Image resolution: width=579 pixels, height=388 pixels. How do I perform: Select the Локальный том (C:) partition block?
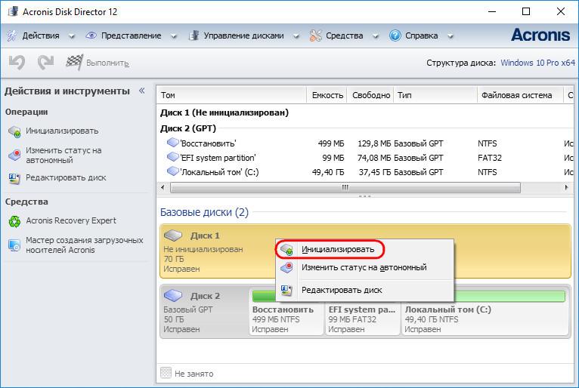(x=485, y=313)
